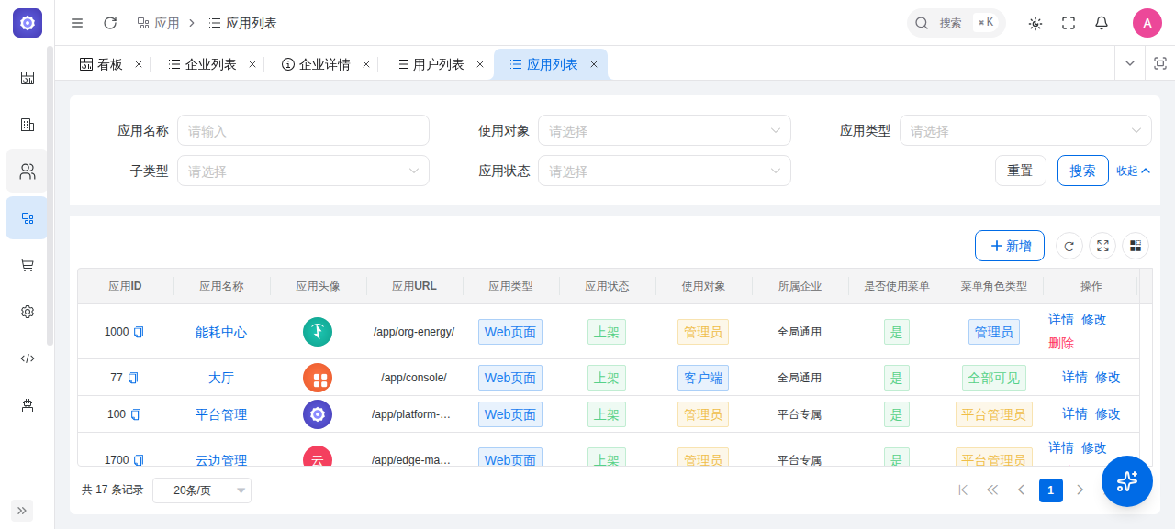This screenshot has height=529, width=1175.
Task: Close the 企业详情 tab
Action: click(x=366, y=64)
